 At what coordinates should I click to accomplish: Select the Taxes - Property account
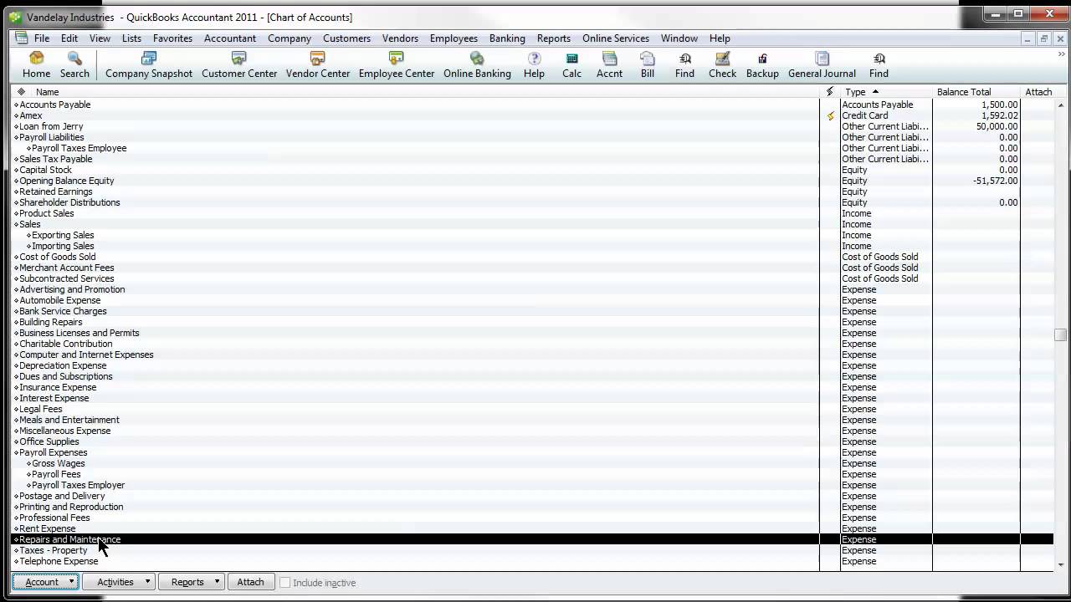pos(532,550)
